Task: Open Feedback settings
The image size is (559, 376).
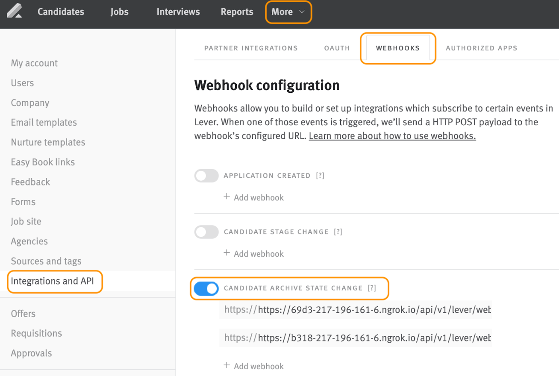Action: [x=30, y=182]
